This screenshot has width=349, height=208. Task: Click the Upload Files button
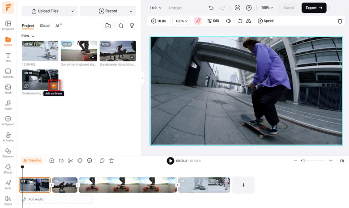coord(45,11)
